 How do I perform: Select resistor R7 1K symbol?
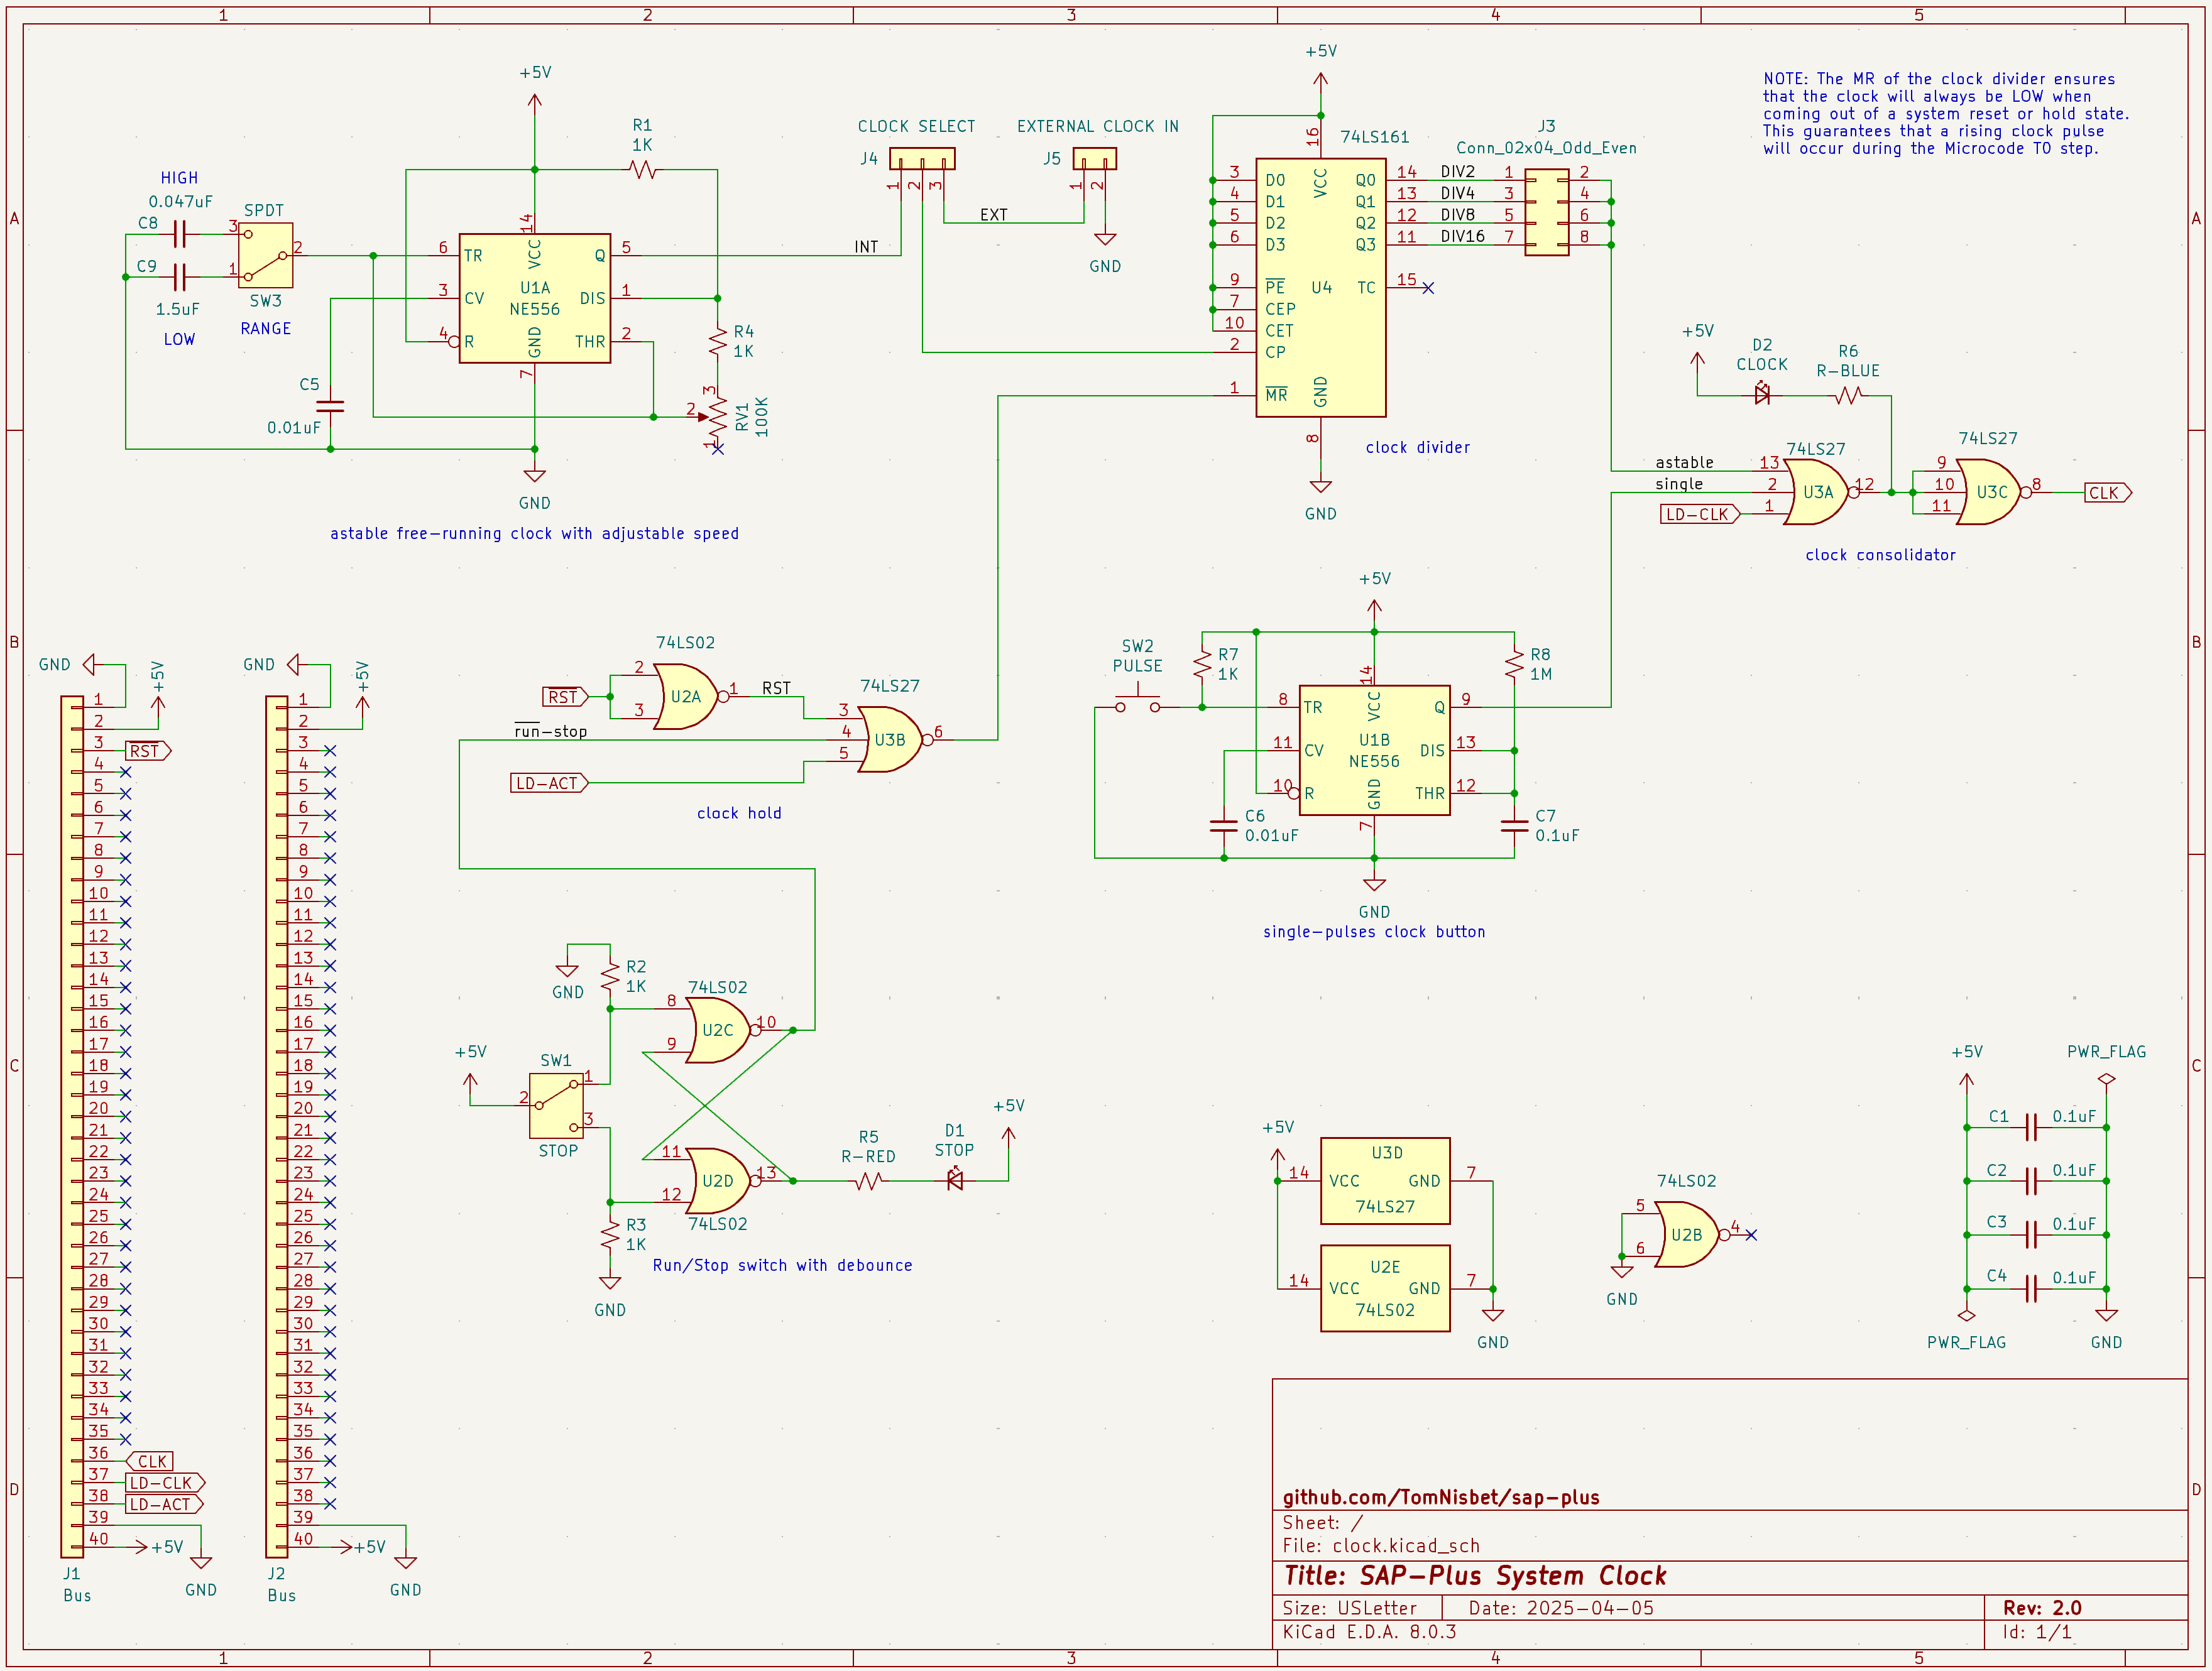tap(1202, 663)
